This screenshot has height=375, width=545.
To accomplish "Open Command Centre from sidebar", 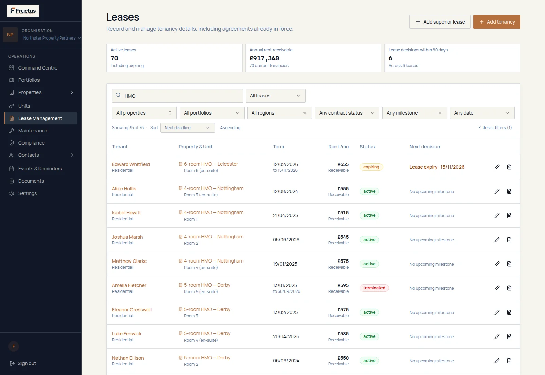I will point(41,68).
